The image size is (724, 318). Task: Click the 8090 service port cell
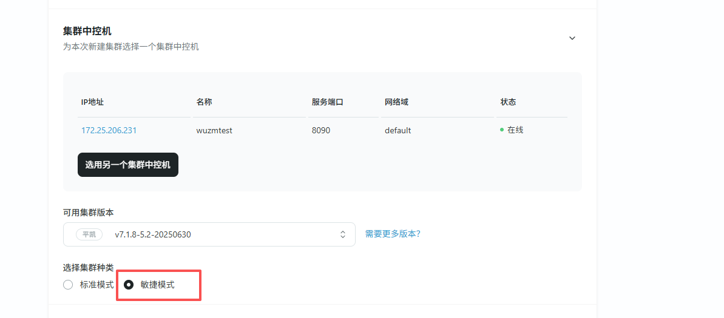(x=321, y=130)
